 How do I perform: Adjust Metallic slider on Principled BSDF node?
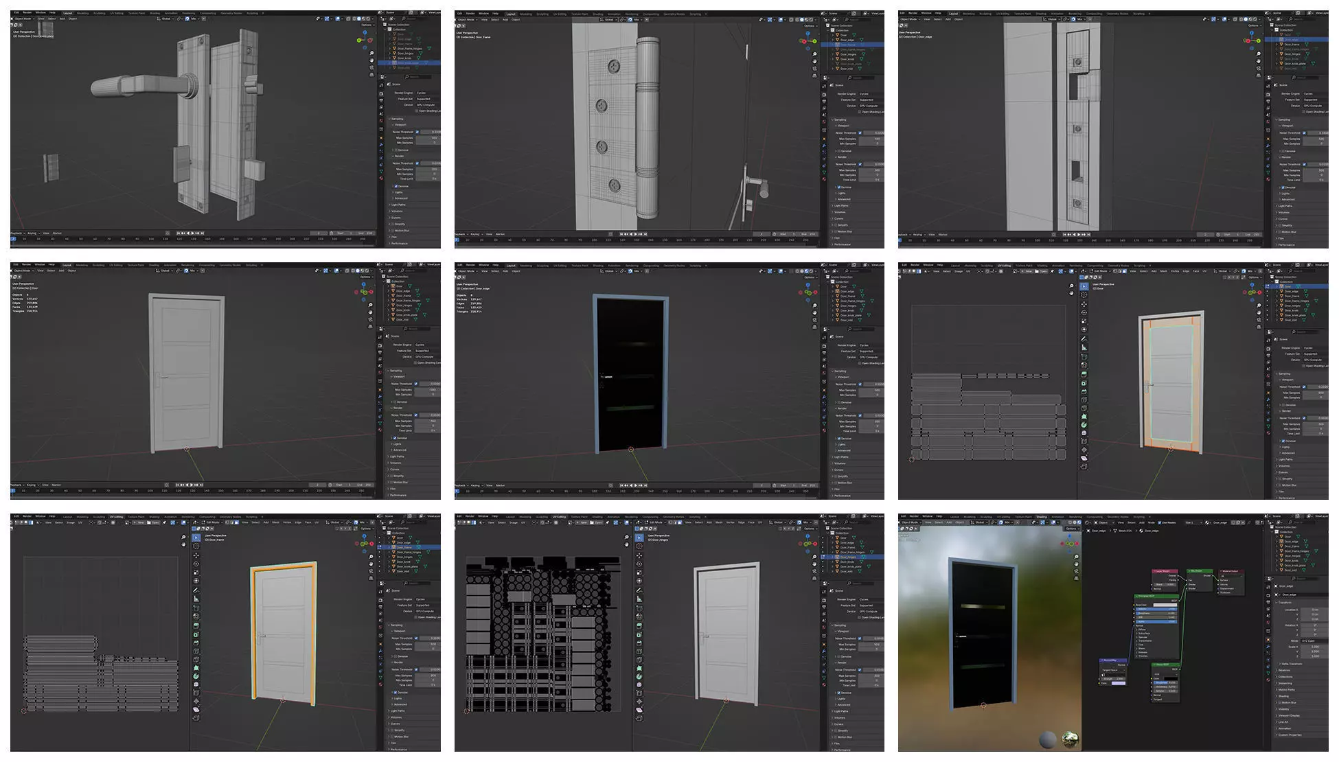tap(1156, 609)
